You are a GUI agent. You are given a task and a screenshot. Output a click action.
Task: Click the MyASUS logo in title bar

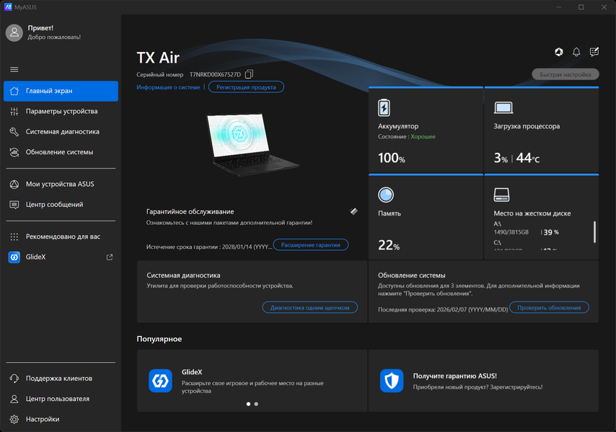coord(8,7)
